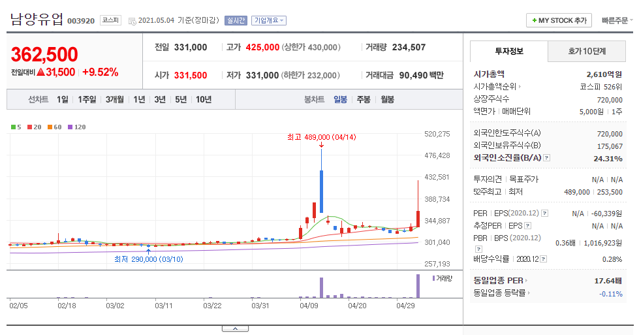
Task: Click the 거래량 value 234,507
Action: point(409,47)
